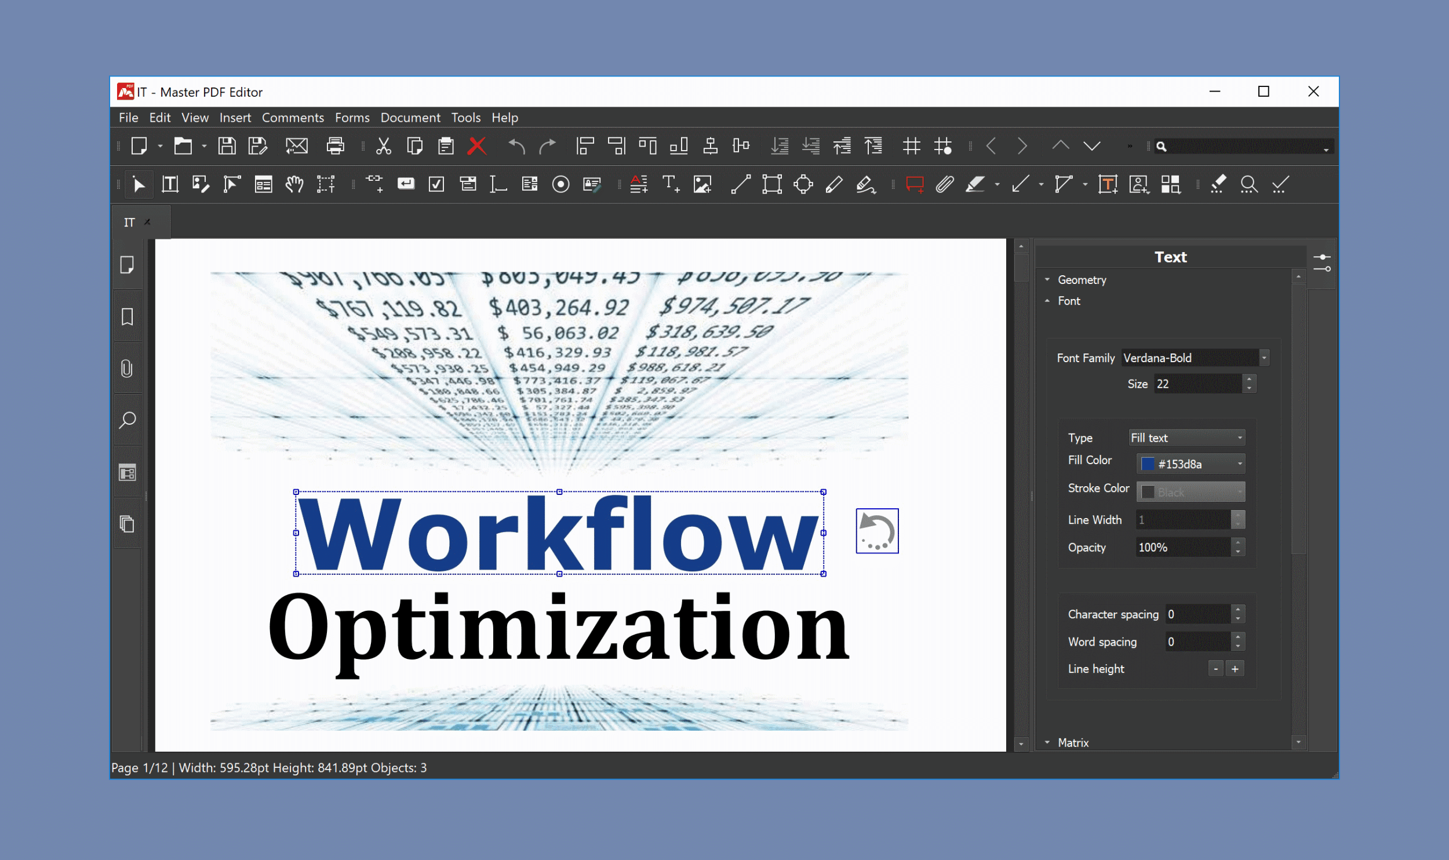
Task: Open the Attachments sidebar panel
Action: click(128, 369)
